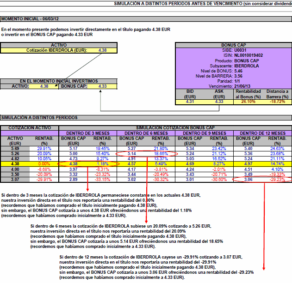
Task: Click the ACTIVO cell 3.07
Action: coord(15,179)
